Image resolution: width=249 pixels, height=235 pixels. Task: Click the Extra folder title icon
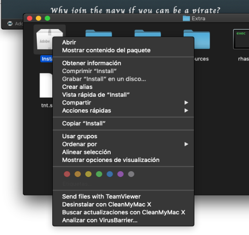(x=186, y=18)
